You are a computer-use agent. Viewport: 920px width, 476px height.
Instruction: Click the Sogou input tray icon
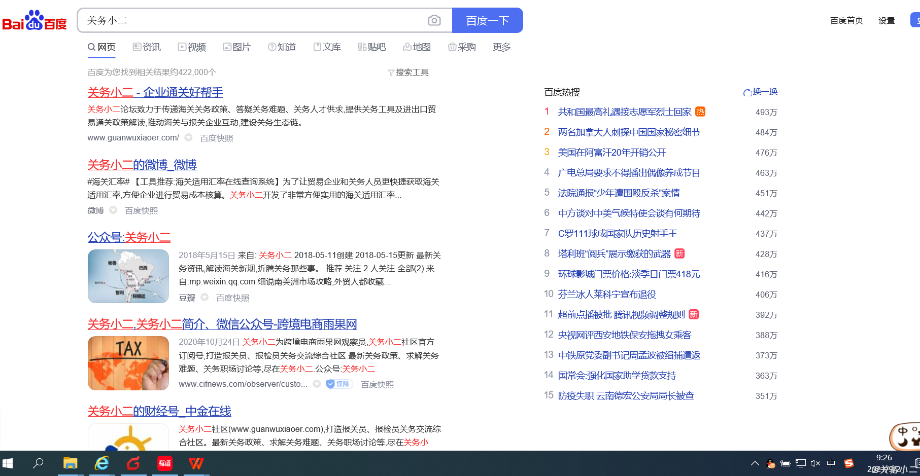tap(849, 463)
